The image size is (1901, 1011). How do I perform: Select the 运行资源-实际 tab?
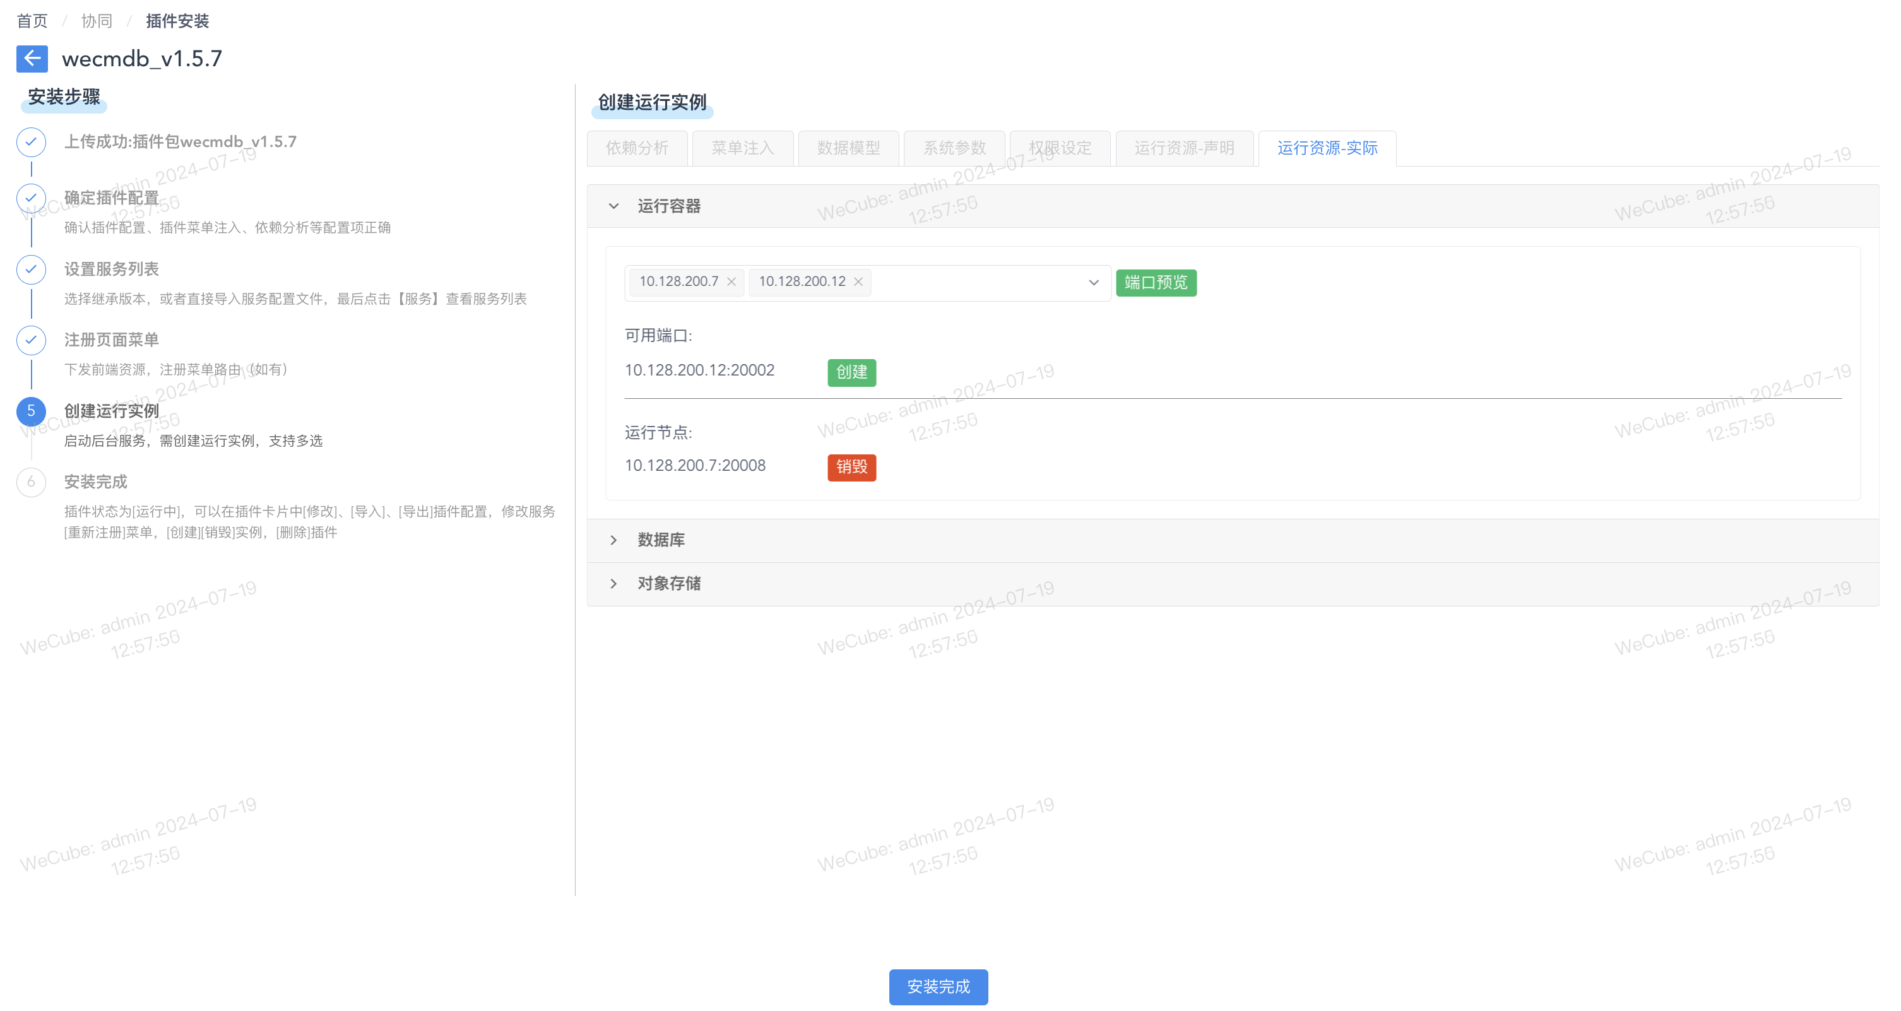pyautogui.click(x=1327, y=148)
